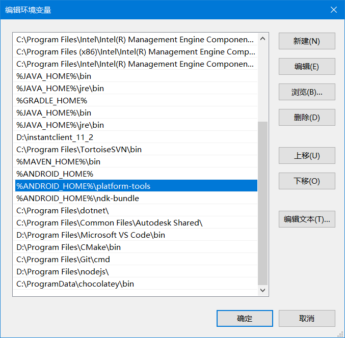The height and width of the screenshot is (338, 345).
Task: Close the 编辑环境变量 dialog
Action: [334, 10]
